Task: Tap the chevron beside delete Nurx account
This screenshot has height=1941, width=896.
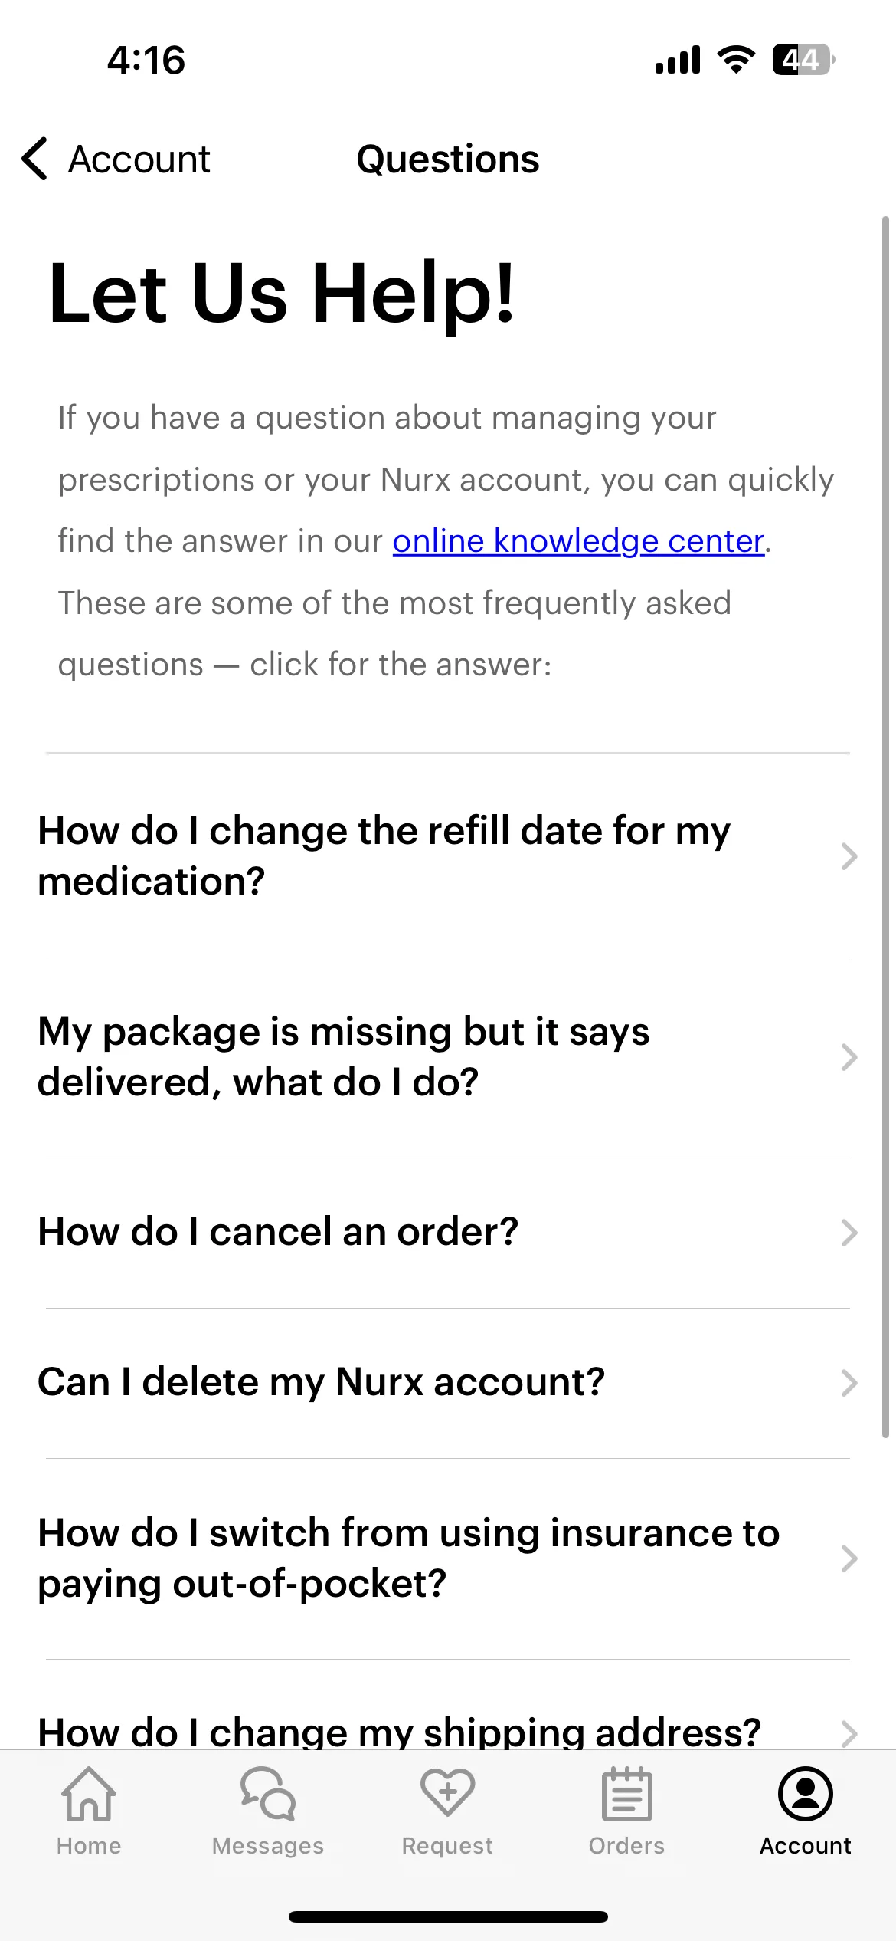Action: [x=849, y=1383]
